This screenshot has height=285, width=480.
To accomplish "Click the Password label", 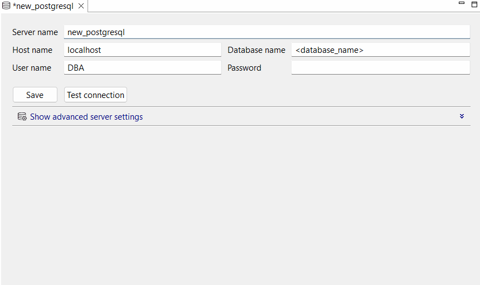I will (244, 68).
